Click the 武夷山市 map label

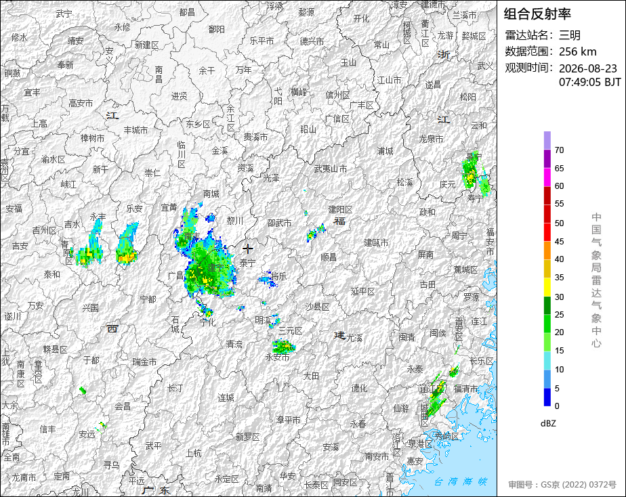pyautogui.click(x=330, y=169)
